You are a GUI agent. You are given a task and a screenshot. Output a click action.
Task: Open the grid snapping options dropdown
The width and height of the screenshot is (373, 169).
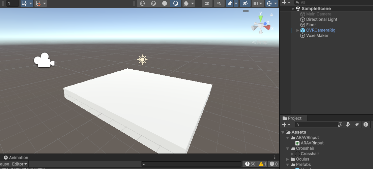point(31,3)
